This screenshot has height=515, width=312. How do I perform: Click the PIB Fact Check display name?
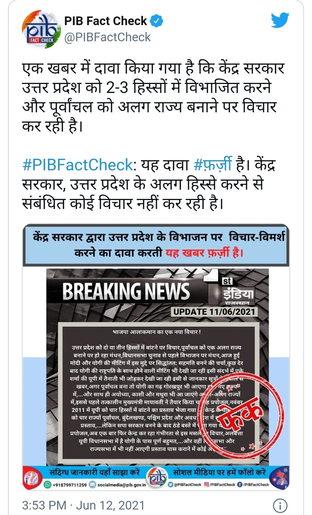(105, 21)
